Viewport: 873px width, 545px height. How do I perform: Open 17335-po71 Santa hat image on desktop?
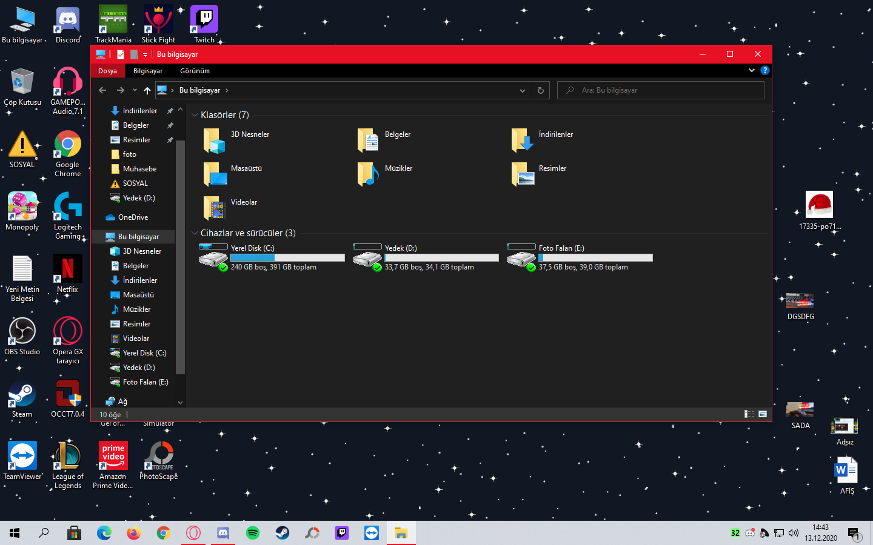[x=820, y=210]
